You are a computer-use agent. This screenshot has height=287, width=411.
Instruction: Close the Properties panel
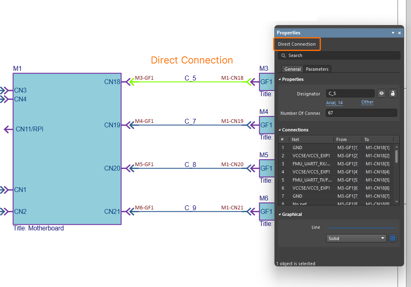(399, 33)
